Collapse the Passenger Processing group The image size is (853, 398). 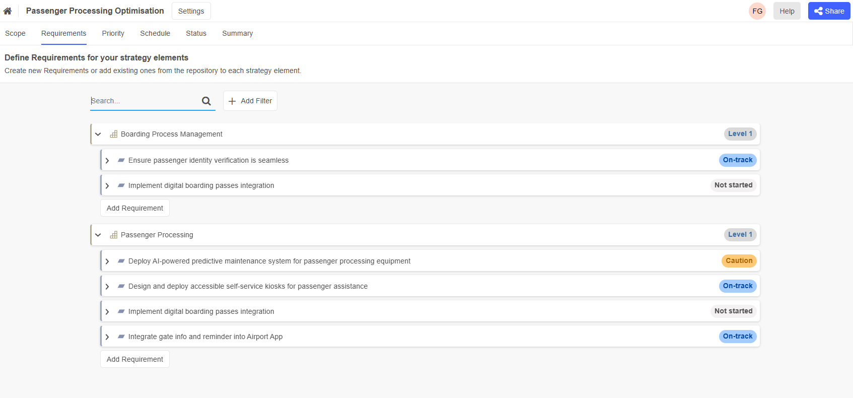pos(98,235)
